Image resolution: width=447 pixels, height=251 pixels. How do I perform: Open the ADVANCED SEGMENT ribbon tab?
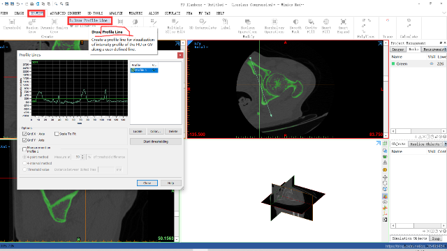coord(66,13)
